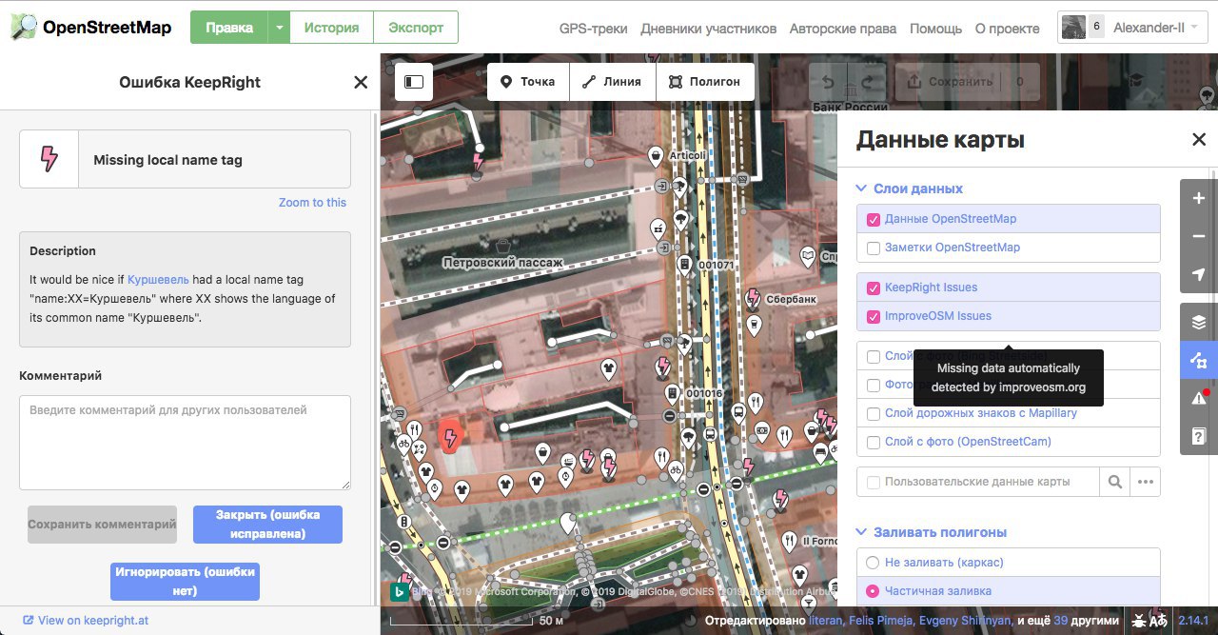Enable Слой с фото (OpenStreetCam)
This screenshot has width=1218, height=635.
tap(874, 442)
